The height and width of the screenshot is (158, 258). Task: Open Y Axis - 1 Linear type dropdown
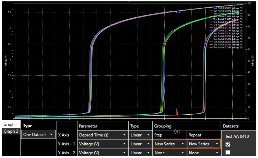coord(140,144)
